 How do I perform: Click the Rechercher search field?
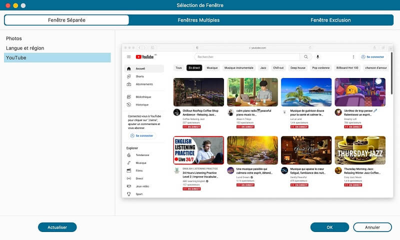(x=247, y=57)
